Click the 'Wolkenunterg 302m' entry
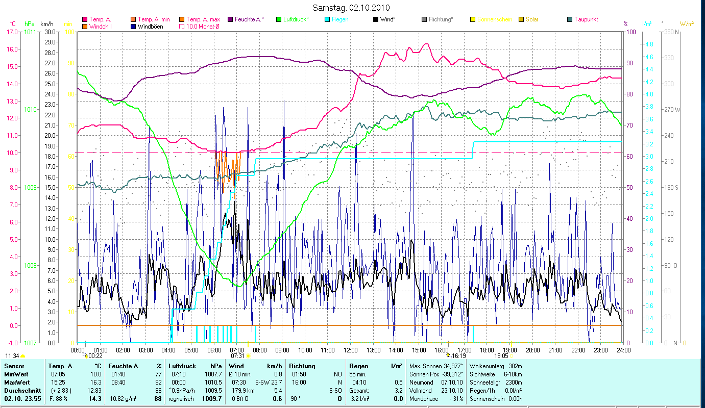 (495, 366)
